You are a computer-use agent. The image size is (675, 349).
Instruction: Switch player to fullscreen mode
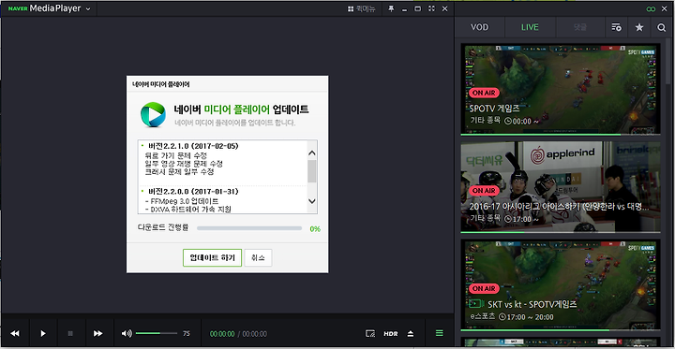coord(431,8)
